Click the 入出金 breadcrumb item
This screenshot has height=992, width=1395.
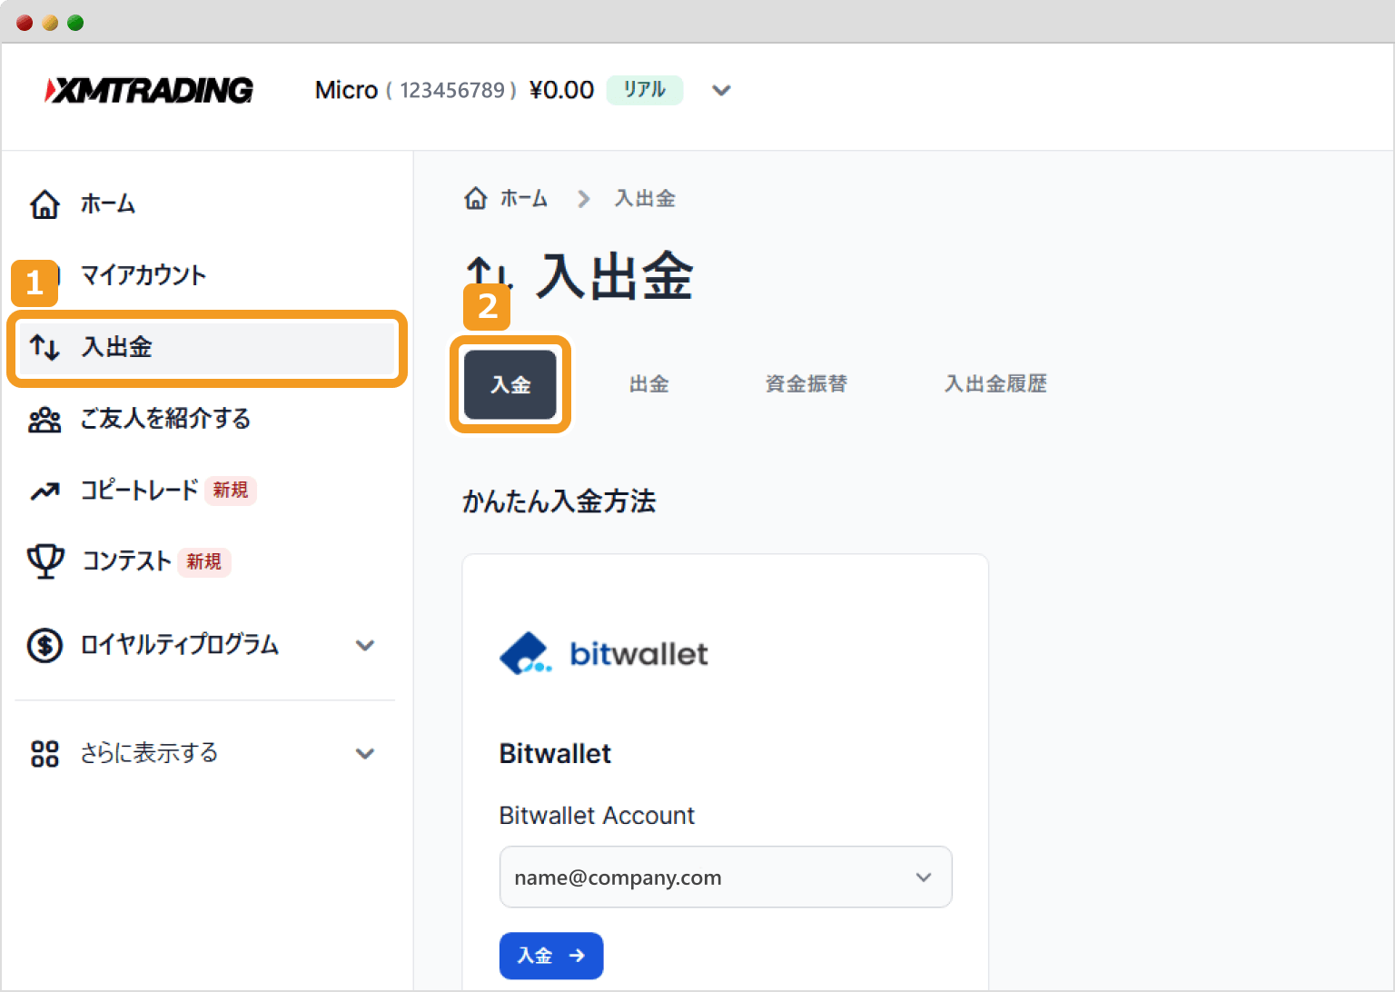[x=645, y=198]
